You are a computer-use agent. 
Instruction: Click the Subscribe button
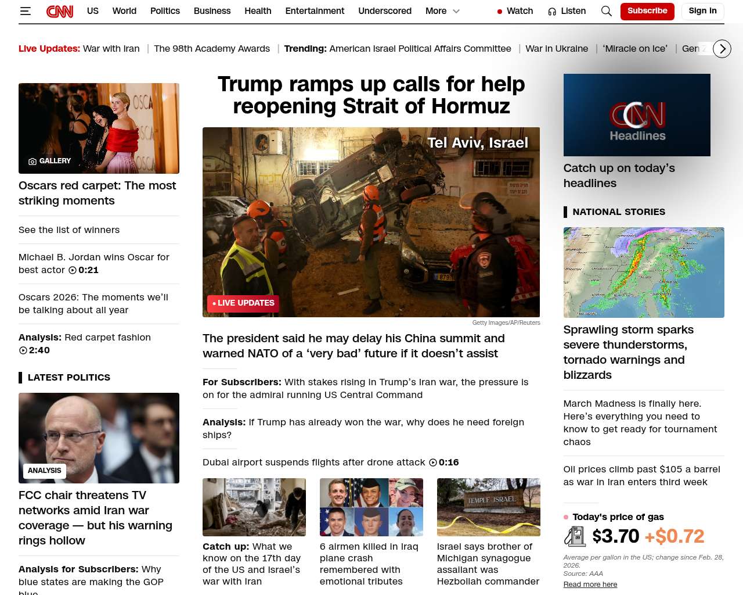click(647, 11)
